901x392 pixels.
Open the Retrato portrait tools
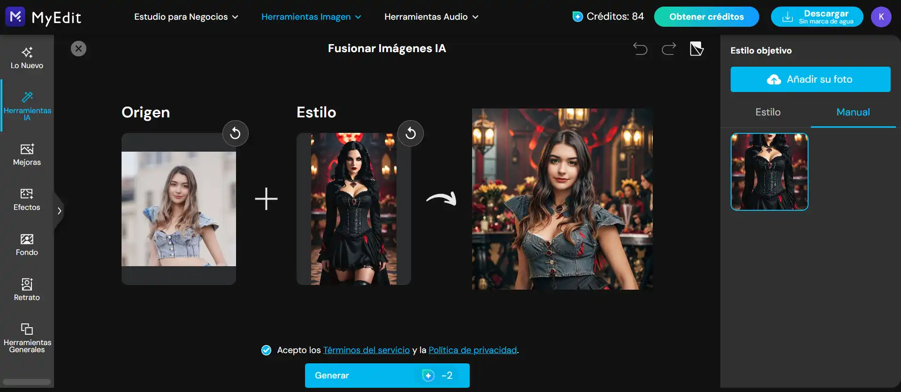[x=27, y=290]
